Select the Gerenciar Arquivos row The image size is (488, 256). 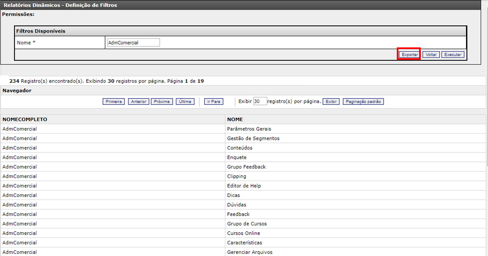249,252
